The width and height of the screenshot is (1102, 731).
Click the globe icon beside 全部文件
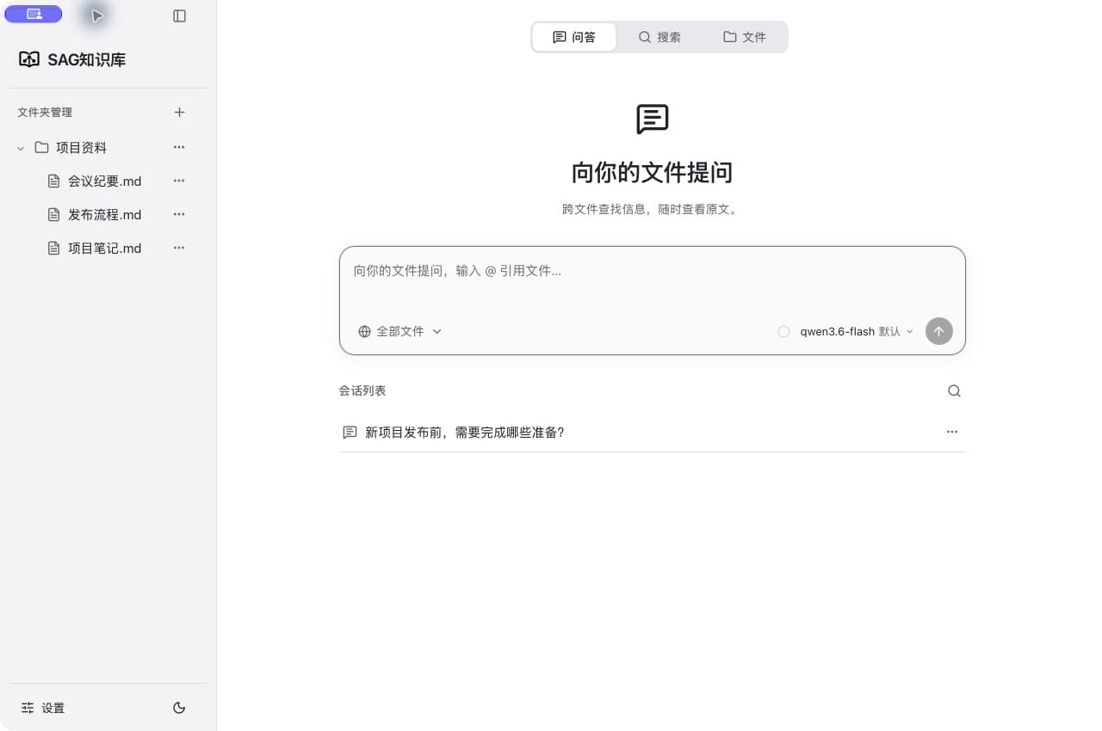coord(365,331)
